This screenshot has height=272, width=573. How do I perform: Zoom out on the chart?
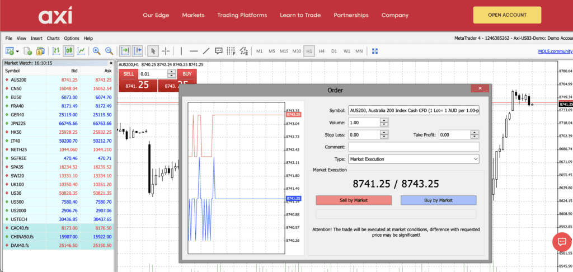pyautogui.click(x=109, y=51)
